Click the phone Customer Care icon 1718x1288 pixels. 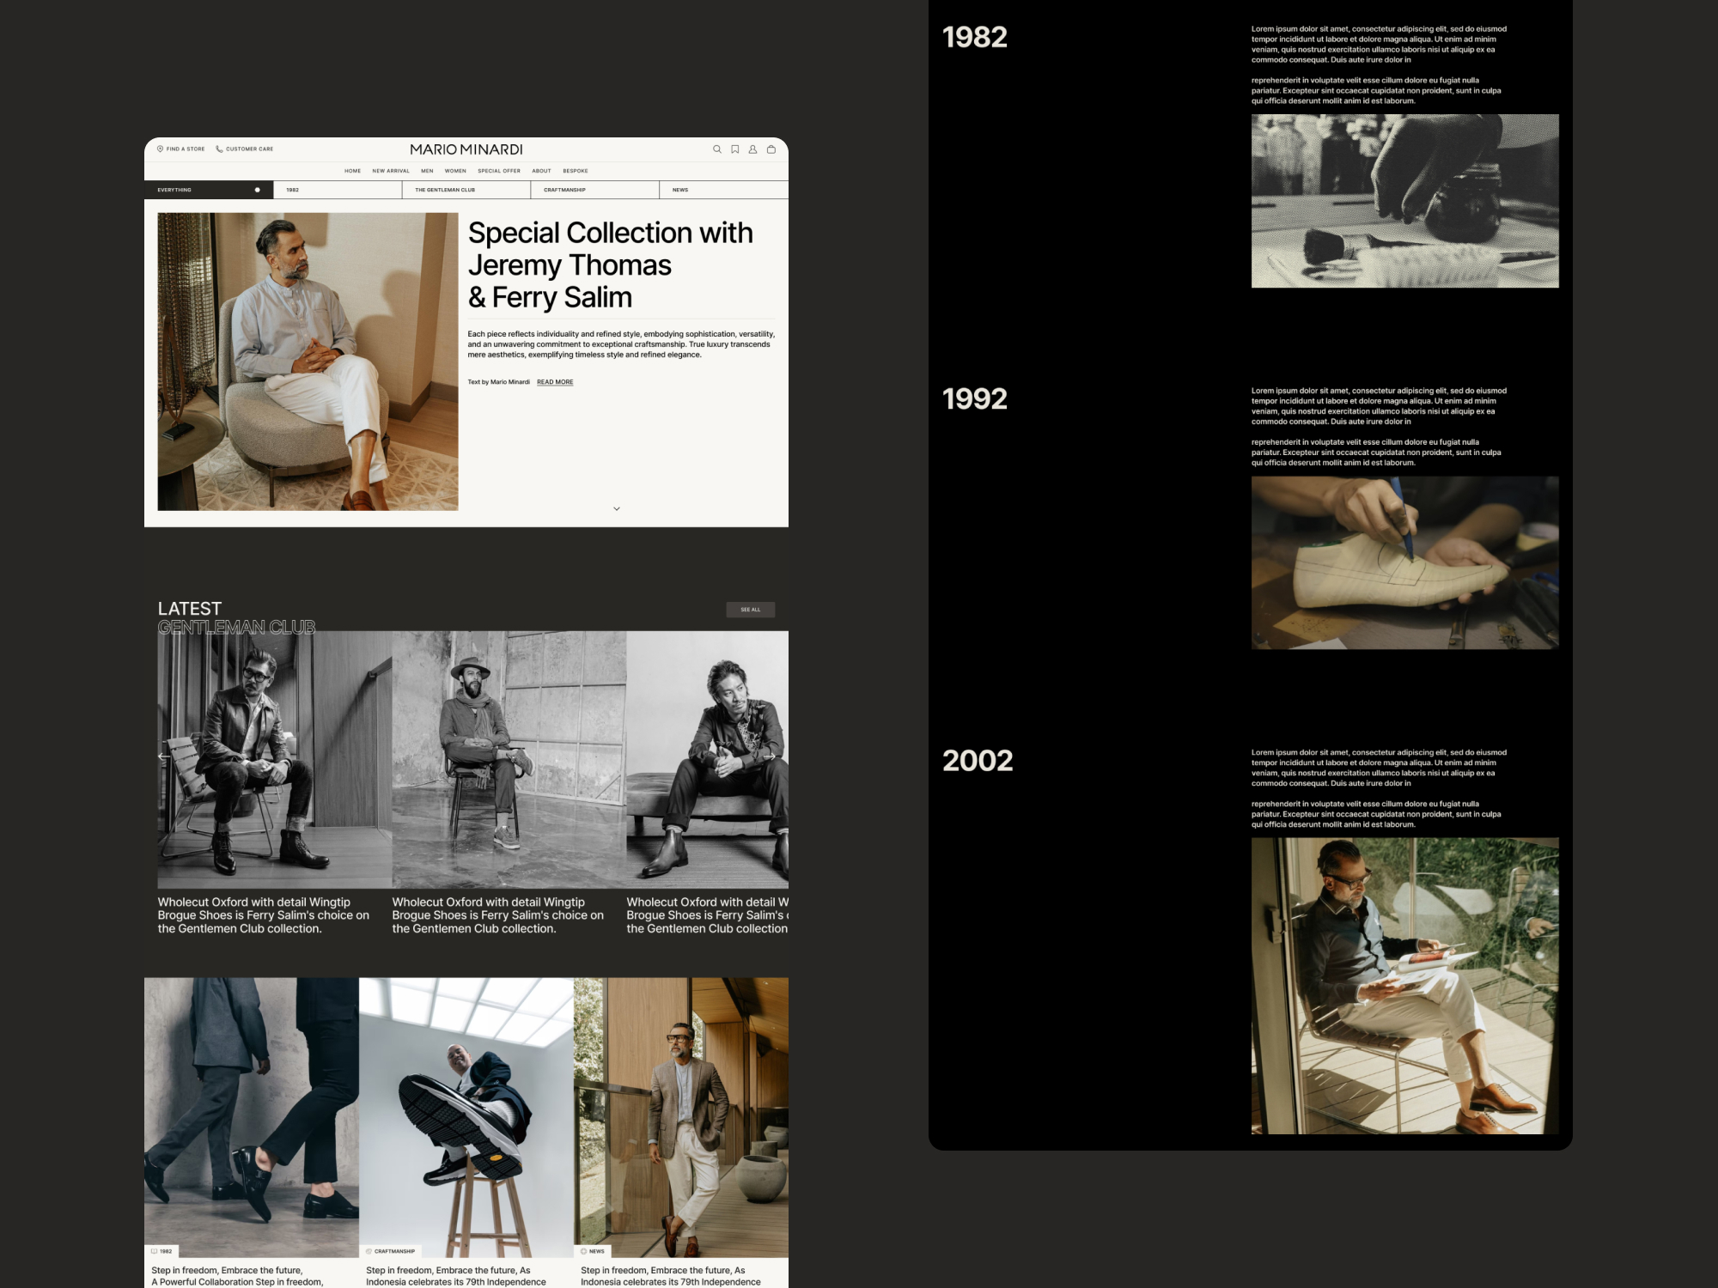pyautogui.click(x=219, y=149)
